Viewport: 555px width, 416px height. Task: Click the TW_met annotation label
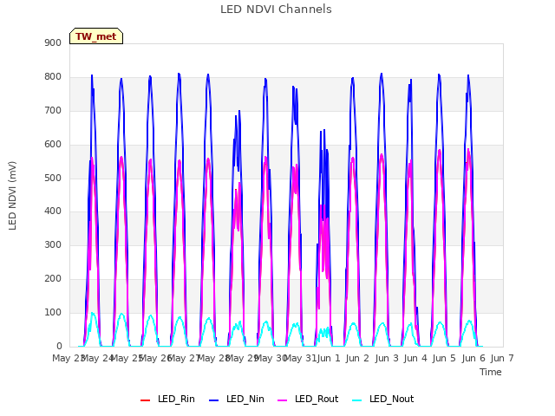coord(96,36)
